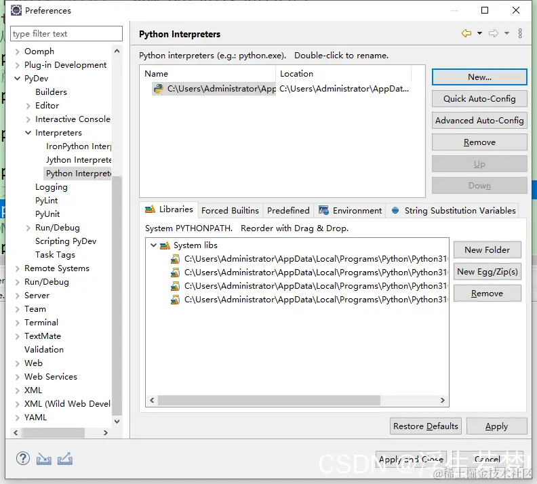Expand the Interactive Console node

pyautogui.click(x=28, y=119)
